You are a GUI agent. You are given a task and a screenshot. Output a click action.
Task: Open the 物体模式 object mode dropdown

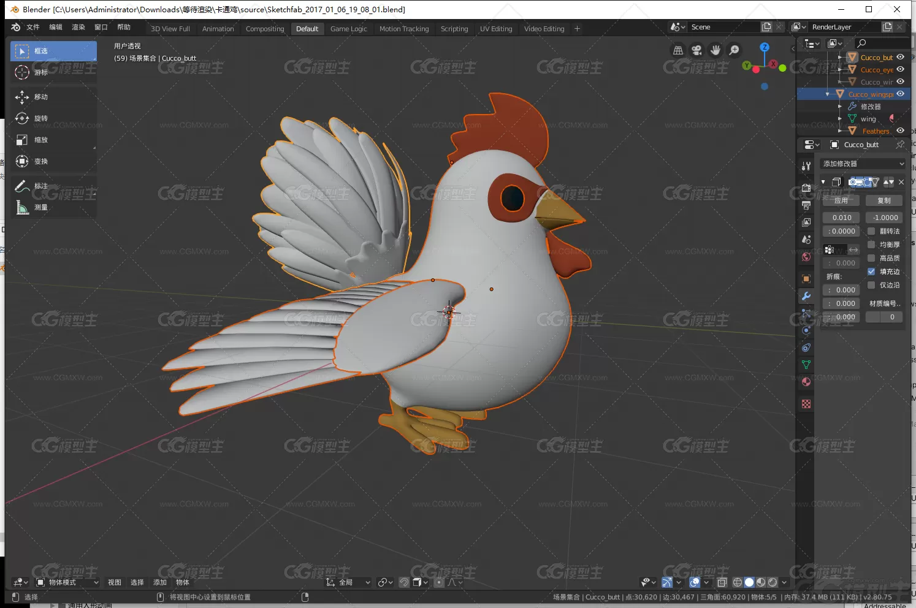click(67, 582)
